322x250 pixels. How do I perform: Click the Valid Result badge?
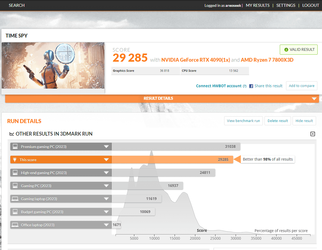299,49
